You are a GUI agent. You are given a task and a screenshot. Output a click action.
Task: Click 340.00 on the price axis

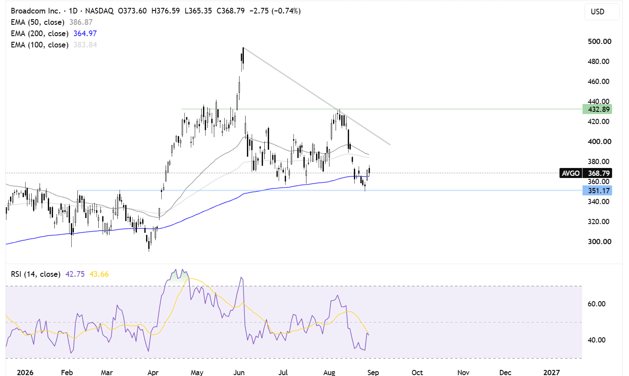click(599, 201)
